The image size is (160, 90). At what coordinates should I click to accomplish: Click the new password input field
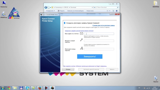click(x=99, y=41)
